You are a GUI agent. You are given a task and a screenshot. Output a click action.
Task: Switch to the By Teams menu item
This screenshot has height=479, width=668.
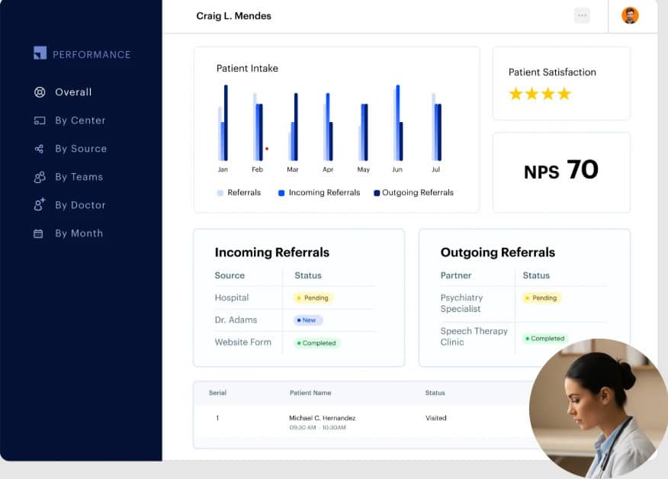(x=79, y=177)
